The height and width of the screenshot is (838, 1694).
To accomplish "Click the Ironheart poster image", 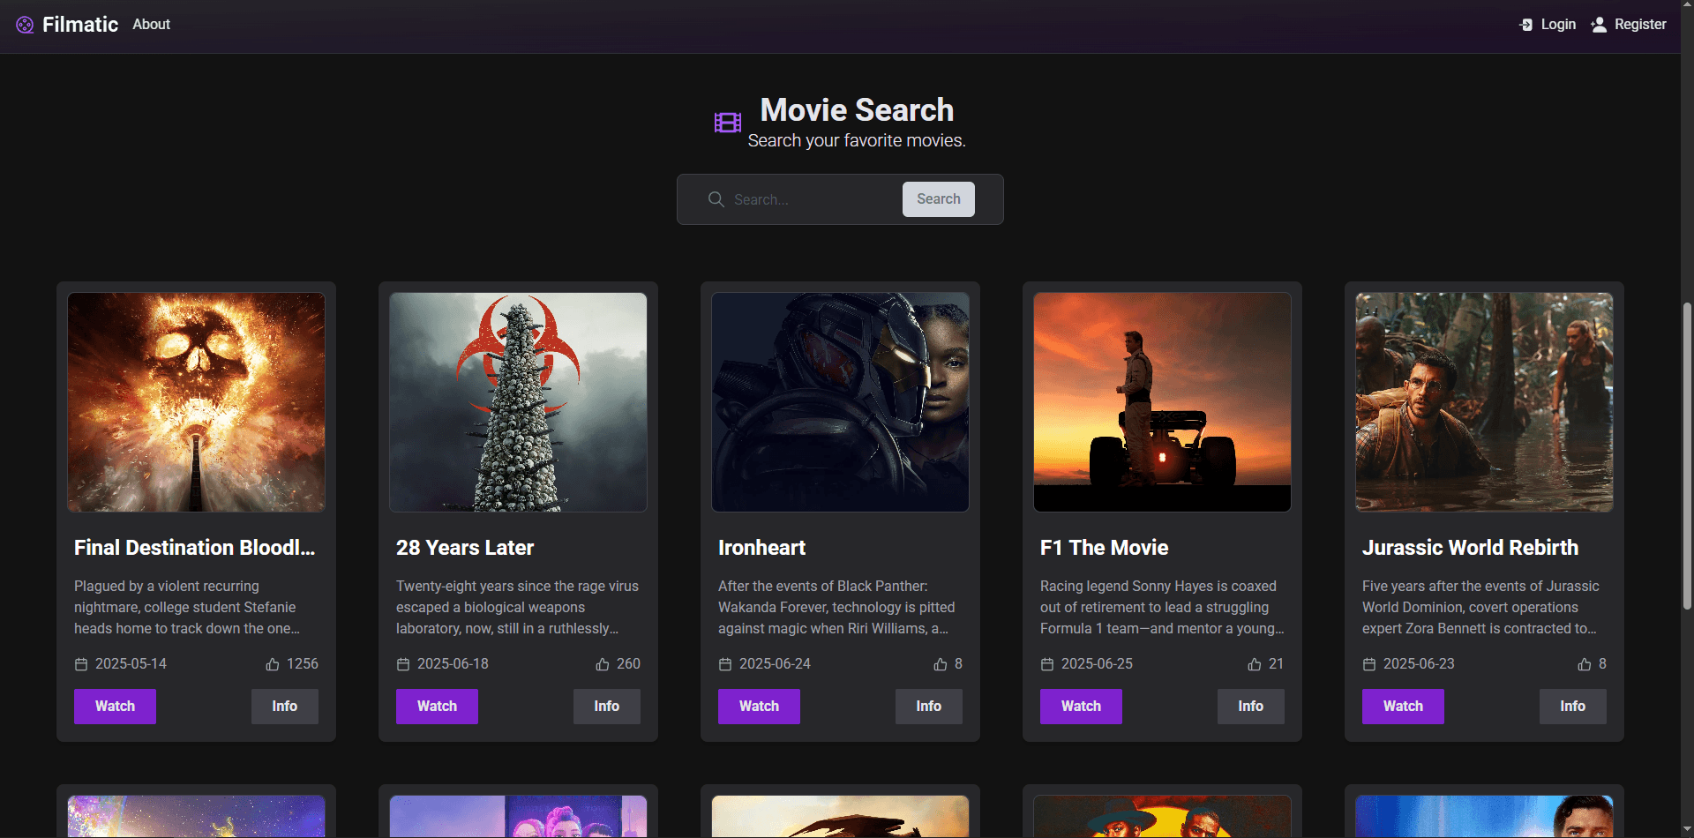I will 840,402.
